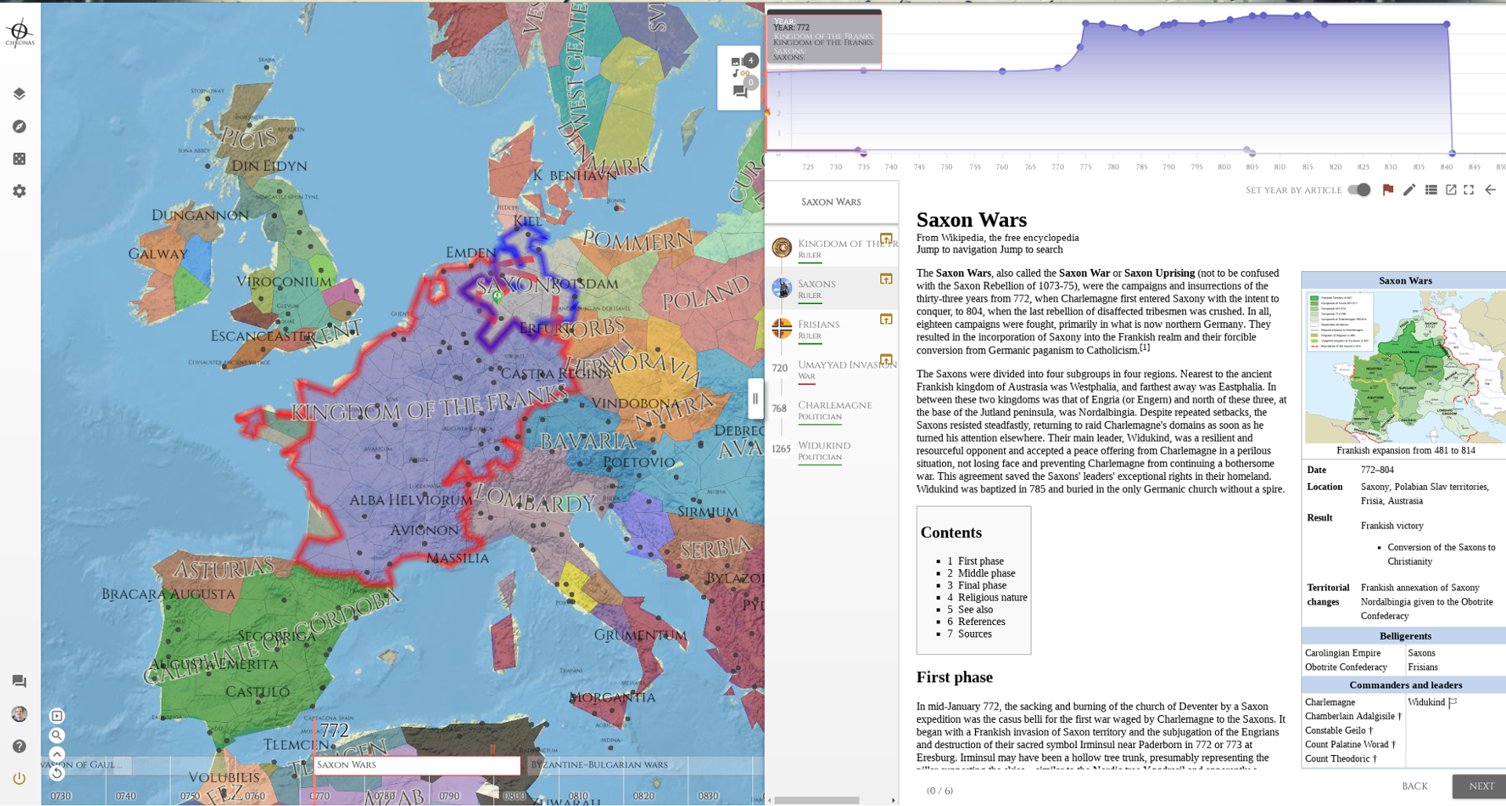This screenshot has width=1506, height=806.
Task: Click the 0820 timeline year label
Action: point(643,796)
